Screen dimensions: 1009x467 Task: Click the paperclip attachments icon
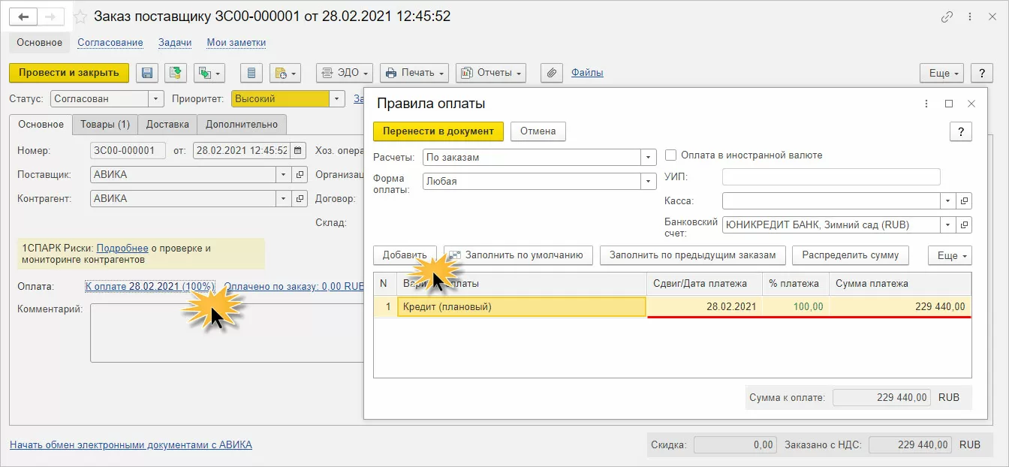[x=552, y=73]
